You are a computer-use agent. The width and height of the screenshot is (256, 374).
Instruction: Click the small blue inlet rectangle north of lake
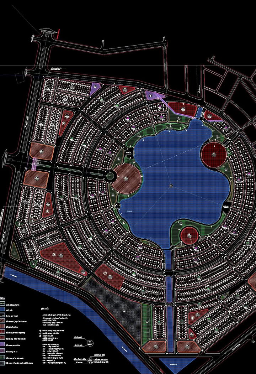[x=198, y=113]
